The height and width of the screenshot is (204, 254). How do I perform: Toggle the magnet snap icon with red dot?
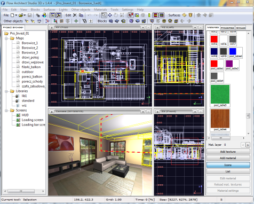pyautogui.click(x=131, y=15)
